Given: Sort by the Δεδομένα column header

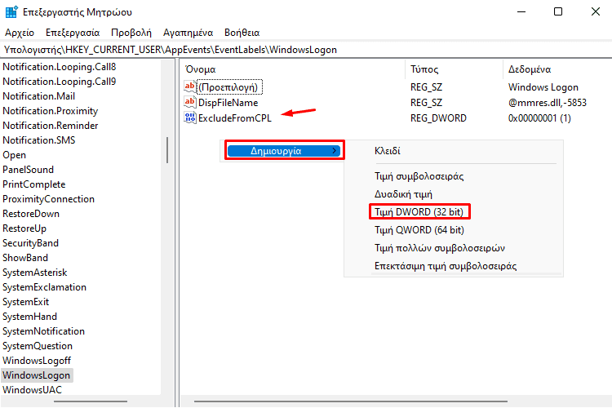Looking at the screenshot, I should (x=530, y=69).
